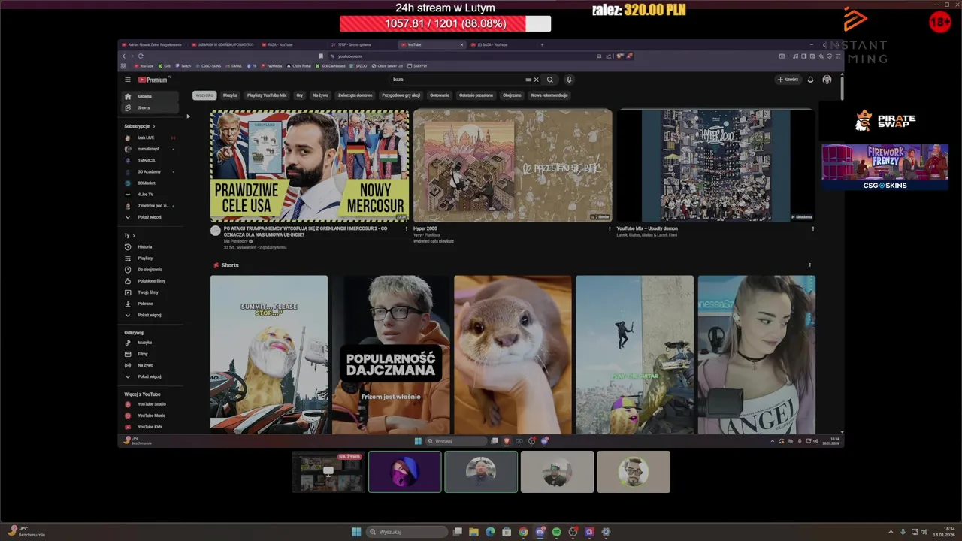This screenshot has height=541, width=962.
Task: Reload the browser page
Action: tap(141, 56)
